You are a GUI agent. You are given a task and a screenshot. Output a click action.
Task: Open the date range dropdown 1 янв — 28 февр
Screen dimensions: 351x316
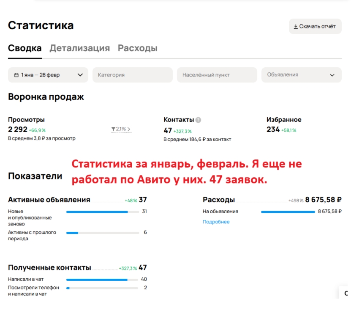click(48, 75)
